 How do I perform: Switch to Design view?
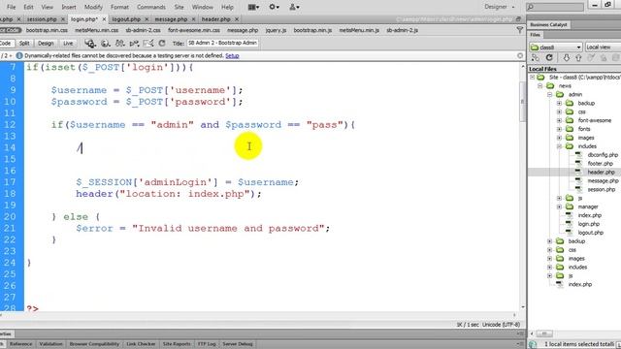[x=46, y=43]
